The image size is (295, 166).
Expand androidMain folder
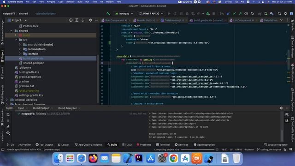click(20, 44)
